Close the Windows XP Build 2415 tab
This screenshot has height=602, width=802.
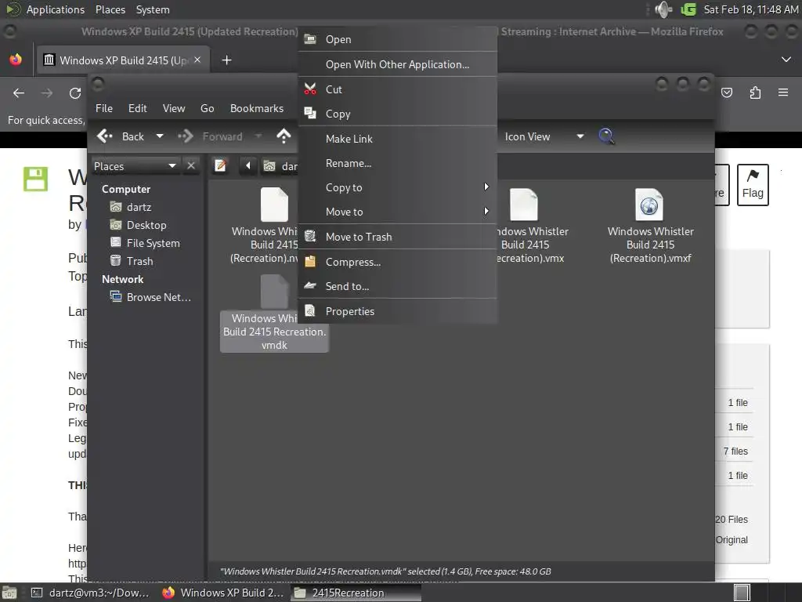click(x=197, y=60)
